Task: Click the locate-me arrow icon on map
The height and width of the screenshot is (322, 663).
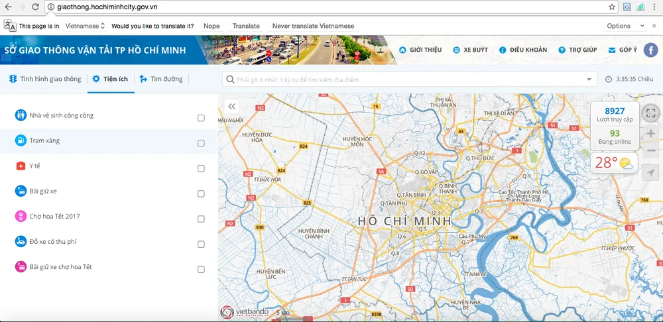Action: click(x=650, y=173)
